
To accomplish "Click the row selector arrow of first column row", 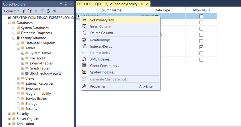I will click(x=79, y=16).
